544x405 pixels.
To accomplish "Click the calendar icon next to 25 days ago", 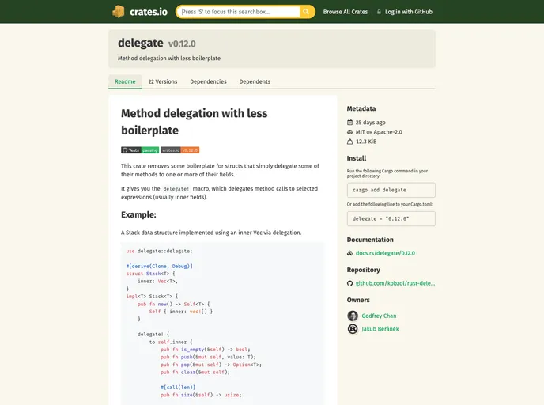I will 349,122.
